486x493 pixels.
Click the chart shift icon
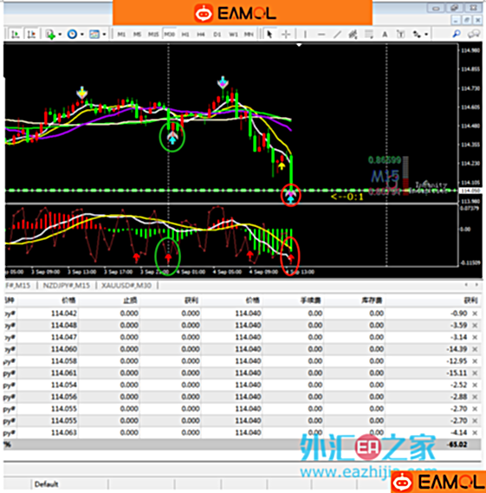[31, 34]
